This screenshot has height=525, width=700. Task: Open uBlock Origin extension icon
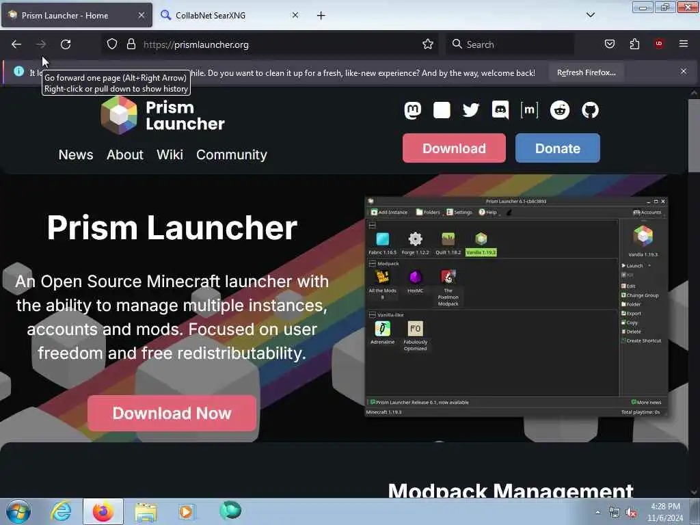click(659, 44)
